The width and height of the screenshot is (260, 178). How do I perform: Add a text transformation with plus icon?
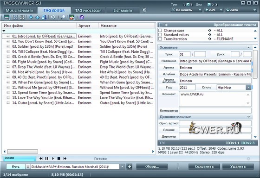pos(166,25)
